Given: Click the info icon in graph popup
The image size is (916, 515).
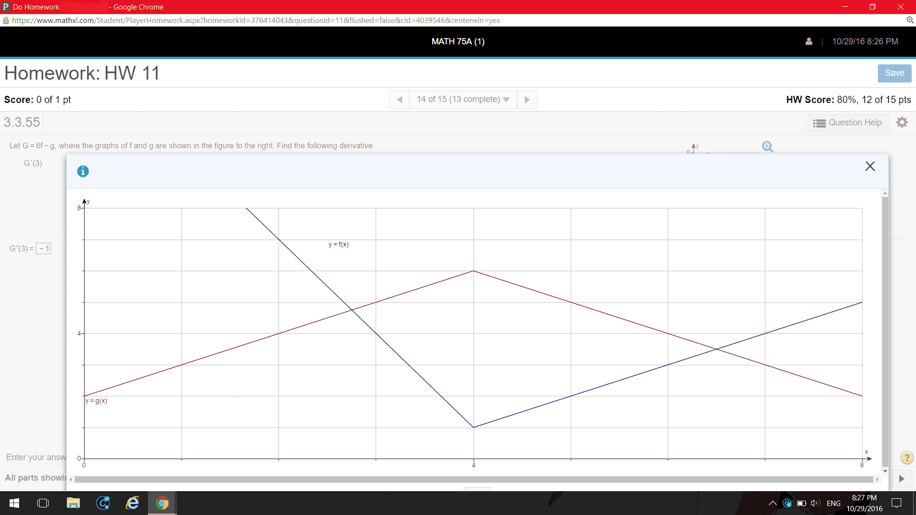Looking at the screenshot, I should point(83,171).
